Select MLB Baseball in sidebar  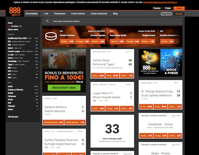point(23,71)
